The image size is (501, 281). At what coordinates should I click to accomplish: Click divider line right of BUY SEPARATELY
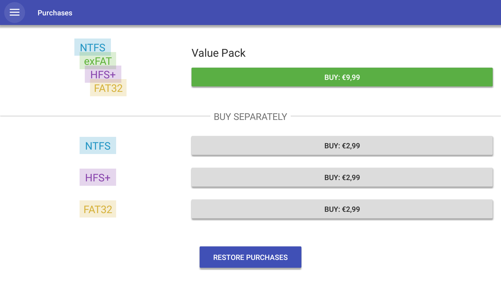tap(391, 116)
